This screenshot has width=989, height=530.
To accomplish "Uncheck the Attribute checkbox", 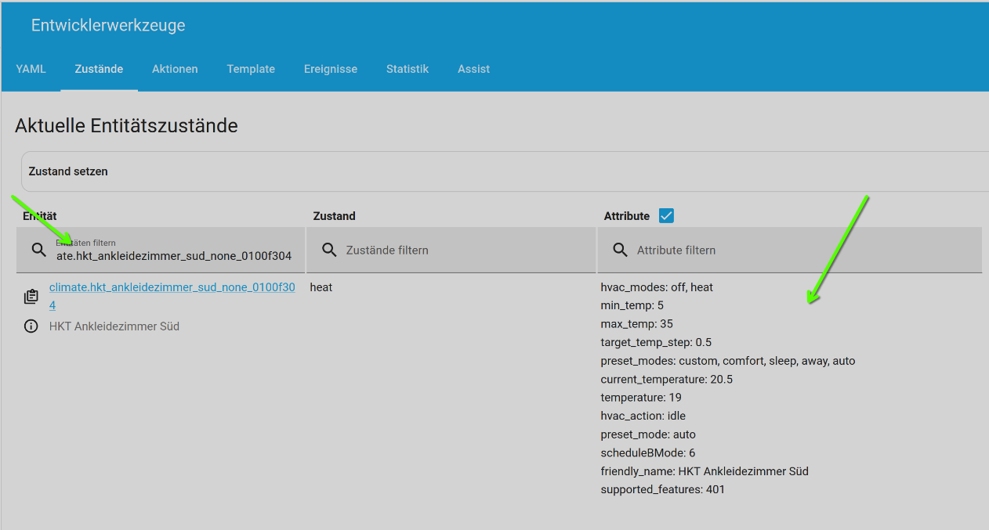I will (666, 215).
